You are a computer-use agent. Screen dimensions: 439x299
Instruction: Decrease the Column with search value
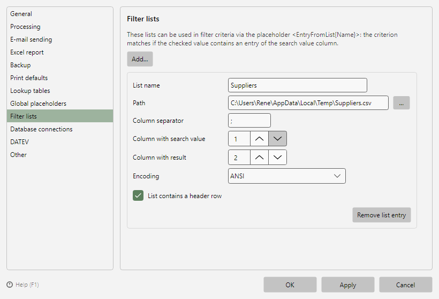point(277,138)
